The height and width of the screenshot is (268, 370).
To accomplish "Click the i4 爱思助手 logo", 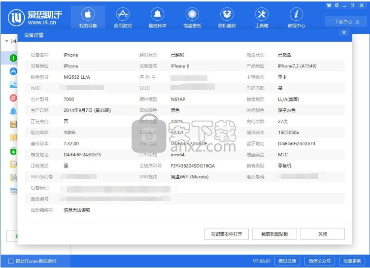I will (x=35, y=17).
